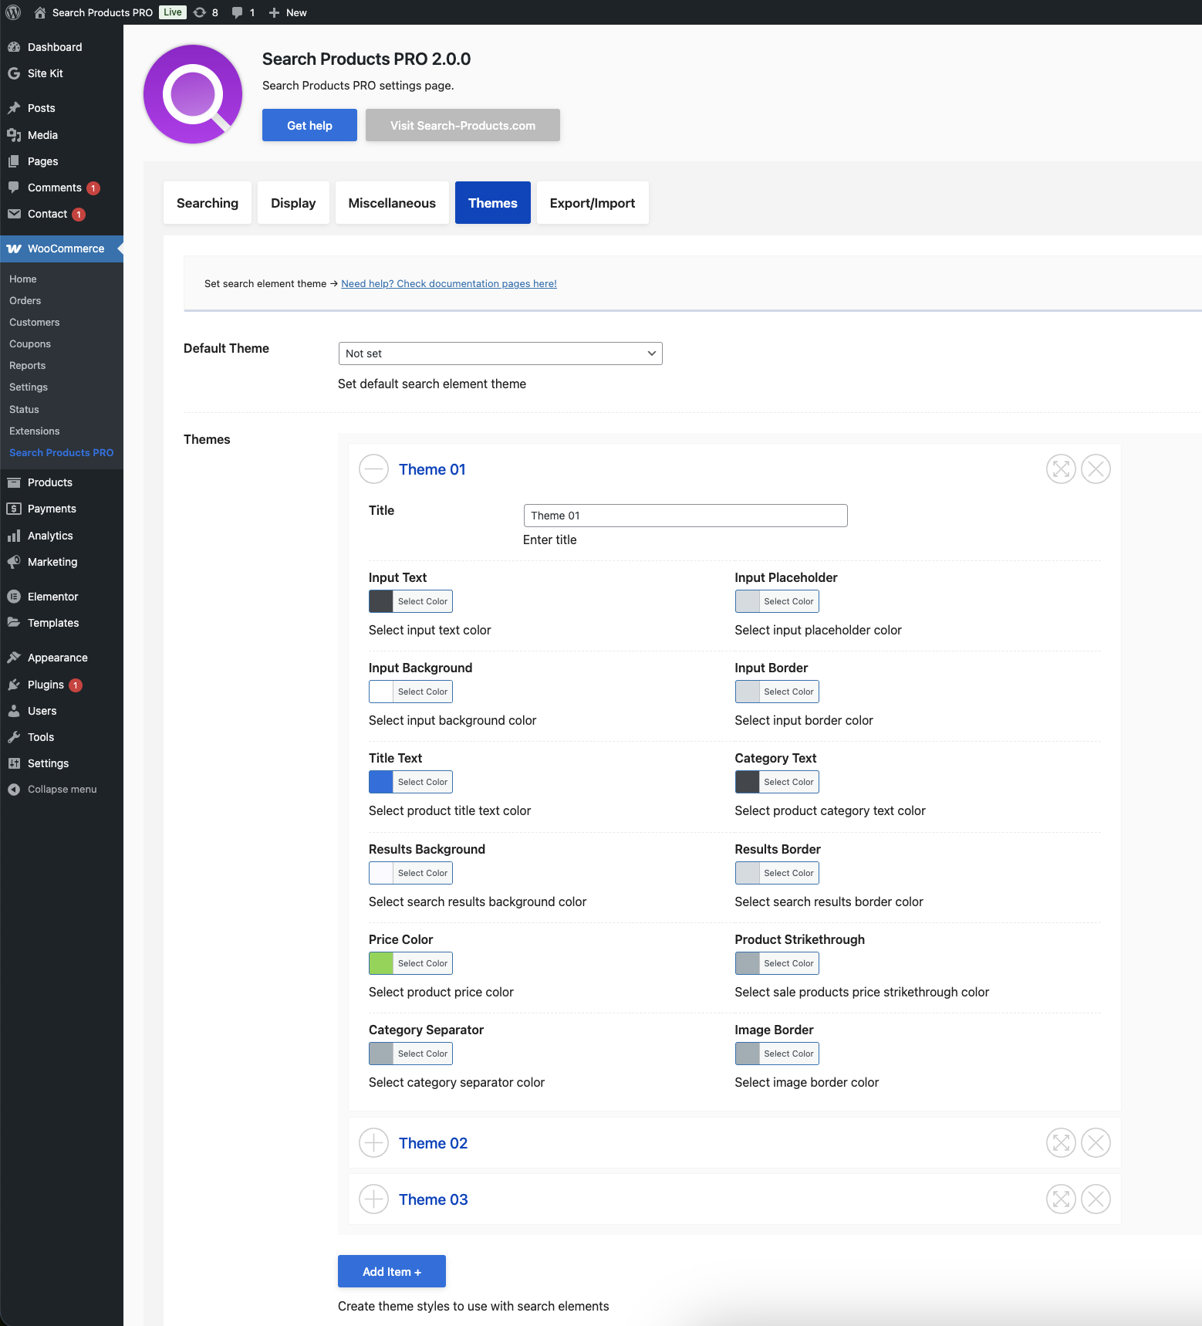Click Theme 03 expand-arrows circle icon
This screenshot has height=1326, width=1202.
[1061, 1199]
